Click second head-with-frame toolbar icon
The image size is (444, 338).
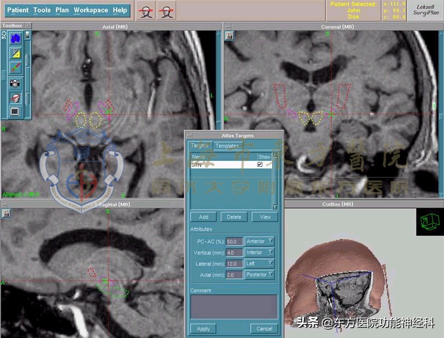tap(166, 11)
